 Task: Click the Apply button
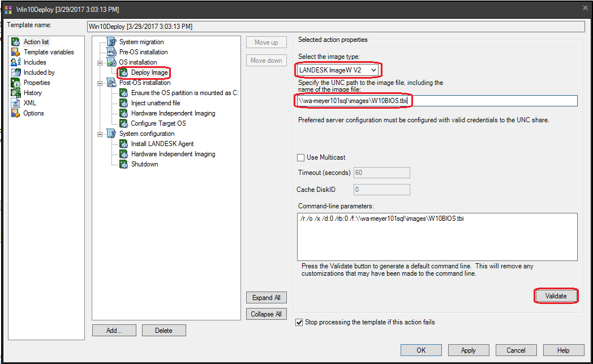[x=468, y=350]
